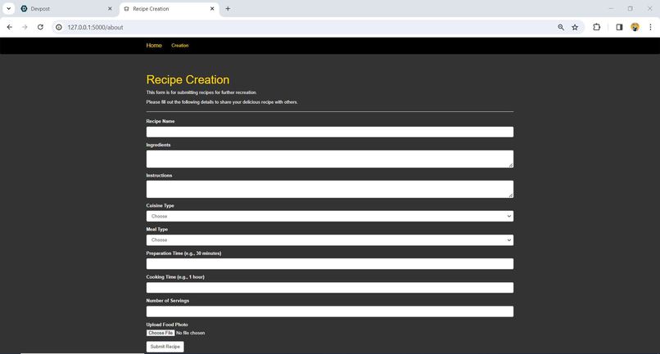Bookmark this page with the star icon
The height and width of the screenshot is (354, 660).
[575, 27]
